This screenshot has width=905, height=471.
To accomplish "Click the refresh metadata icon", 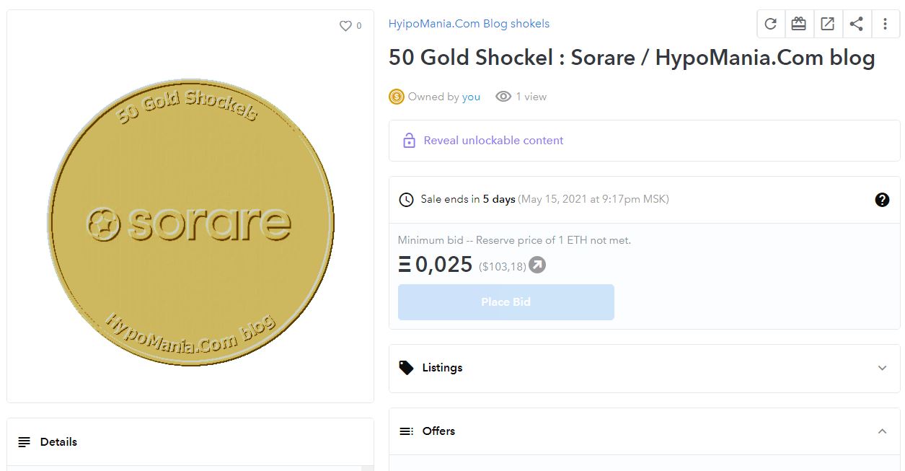I will pyautogui.click(x=770, y=24).
